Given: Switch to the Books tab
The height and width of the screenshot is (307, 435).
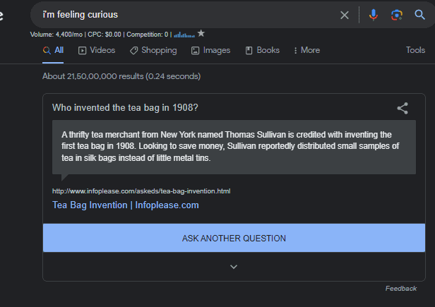Looking at the screenshot, I should 263,50.
